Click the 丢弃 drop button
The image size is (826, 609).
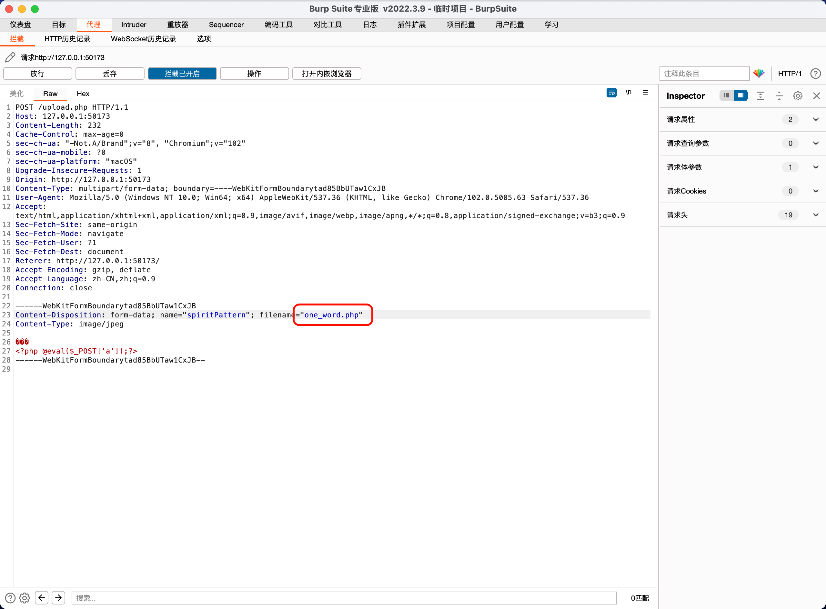109,73
